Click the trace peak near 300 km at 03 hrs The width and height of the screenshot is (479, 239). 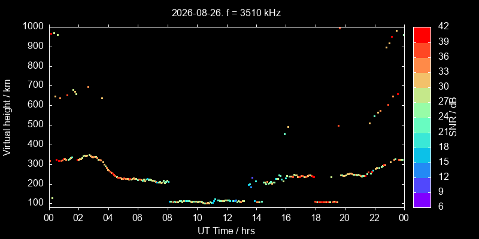[x=89, y=155]
